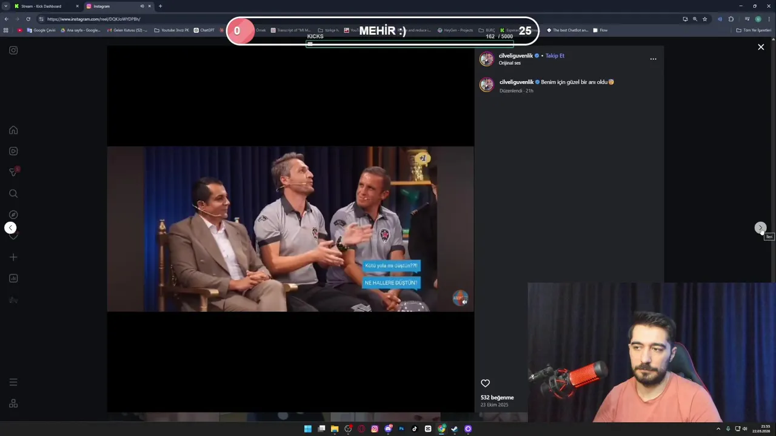Like the reel with the heart icon

(485, 383)
